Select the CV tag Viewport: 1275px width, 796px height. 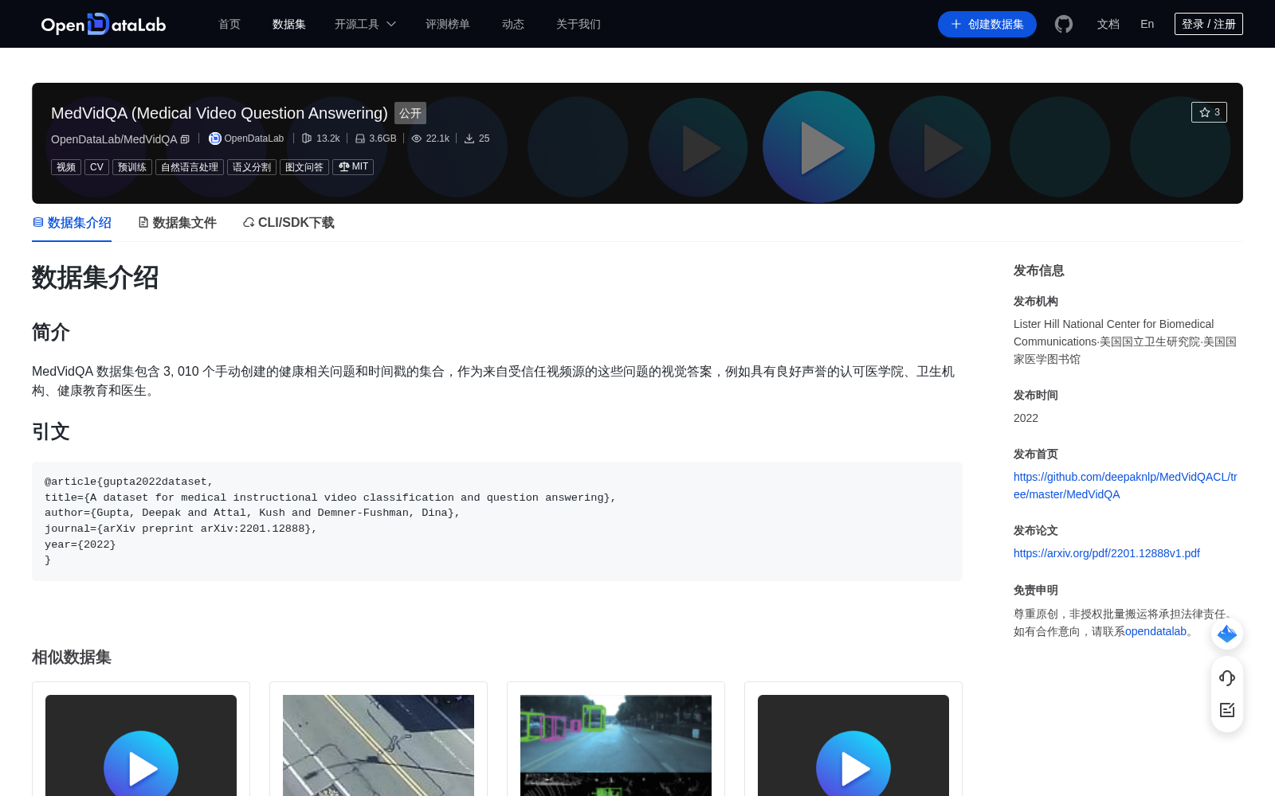click(x=96, y=167)
